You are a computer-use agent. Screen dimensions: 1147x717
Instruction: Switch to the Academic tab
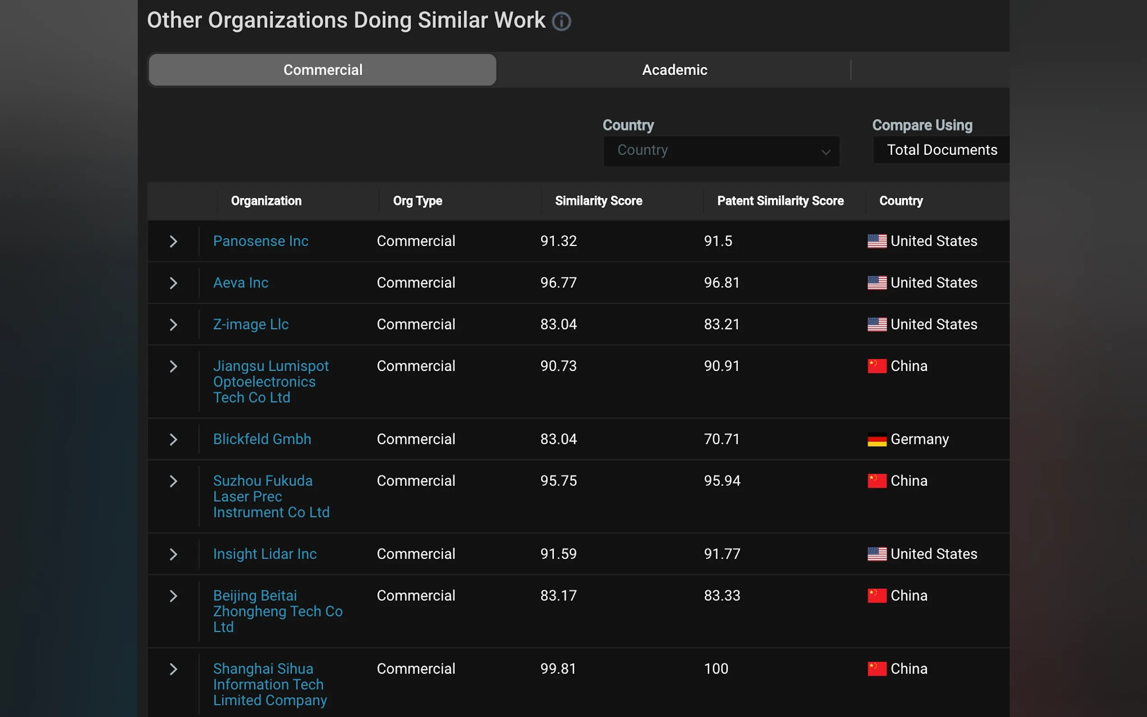(x=674, y=70)
